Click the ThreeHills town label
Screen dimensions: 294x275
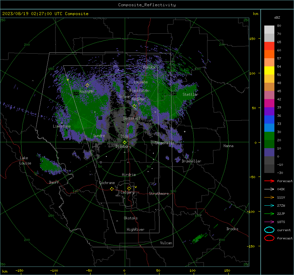164,143
